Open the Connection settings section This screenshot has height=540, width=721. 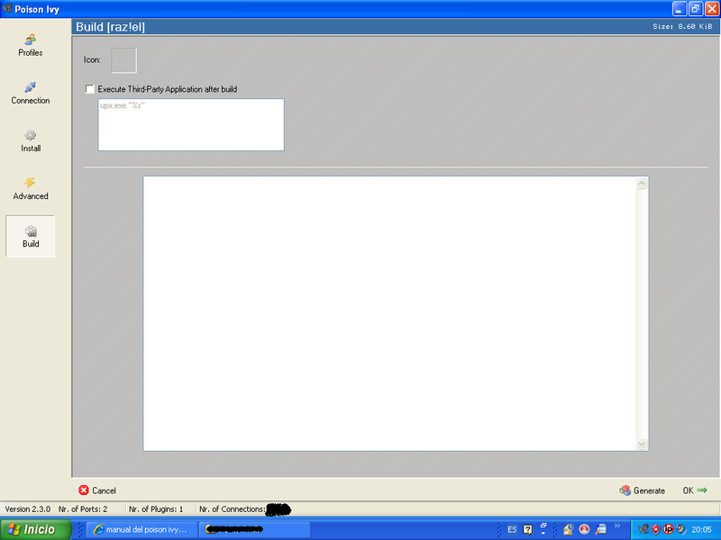tap(31, 93)
